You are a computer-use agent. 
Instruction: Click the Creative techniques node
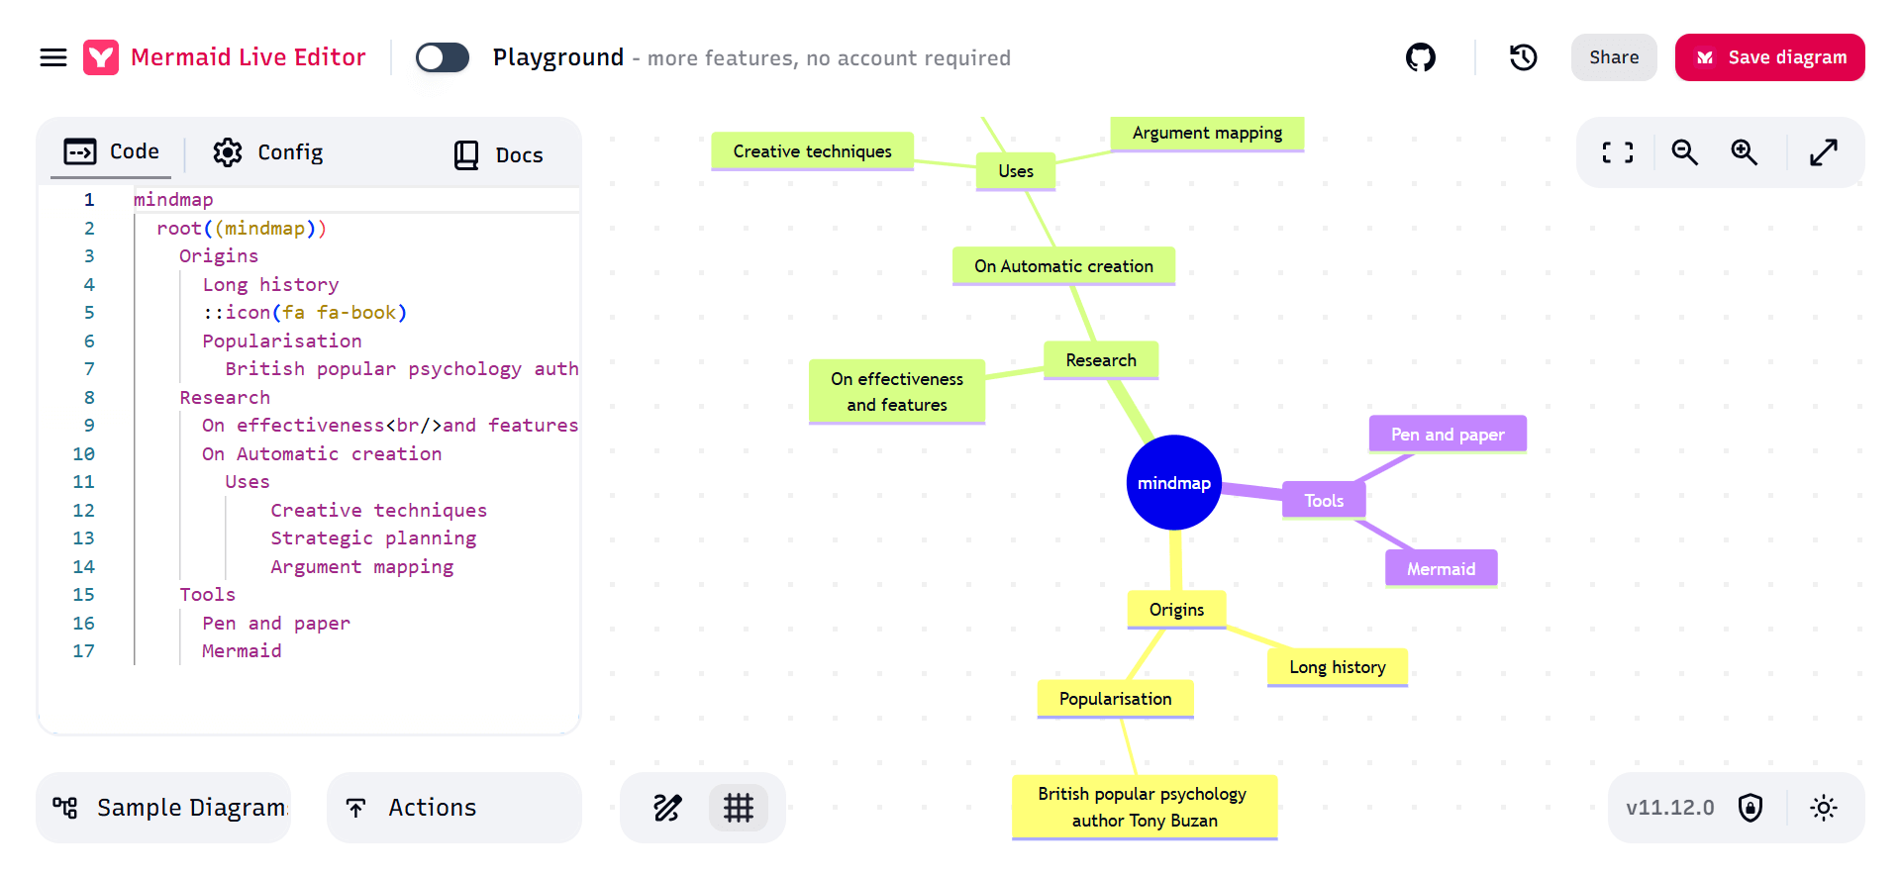(812, 151)
